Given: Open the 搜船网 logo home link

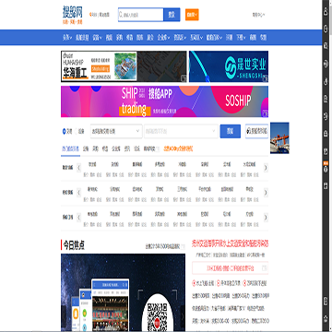Looking at the screenshot, I should (x=73, y=15).
